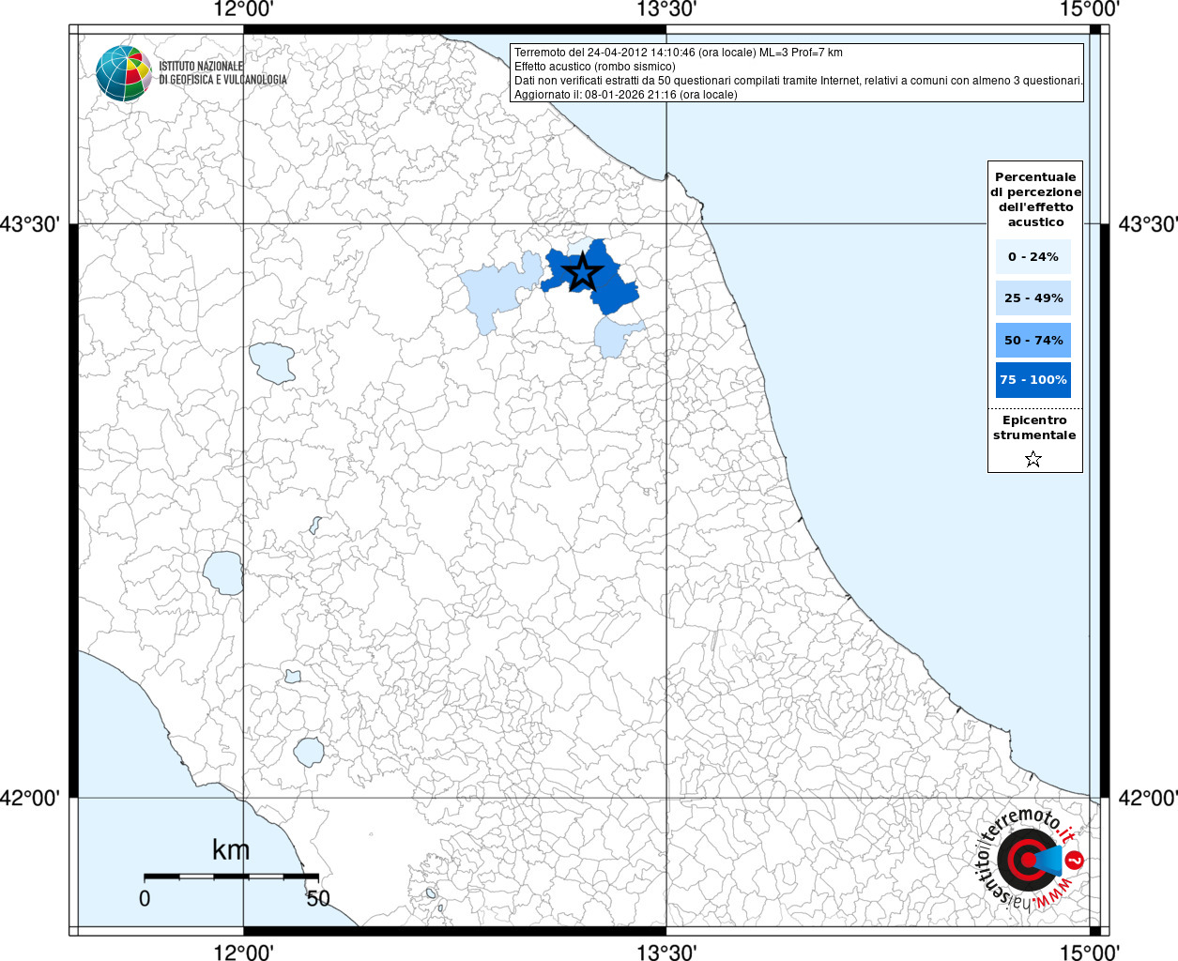Click the 'Aggiornato il: 08-01-2026' line
Viewport: 1178px width, 961px height.
(x=626, y=95)
